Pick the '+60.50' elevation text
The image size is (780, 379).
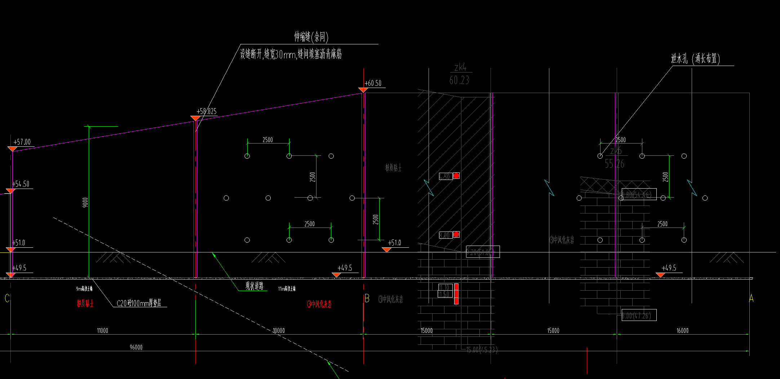tap(373, 83)
